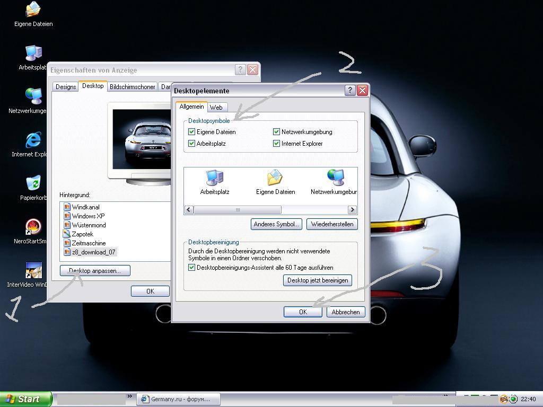Click Abbrechen in Desktopelemente dialog

[346, 312]
